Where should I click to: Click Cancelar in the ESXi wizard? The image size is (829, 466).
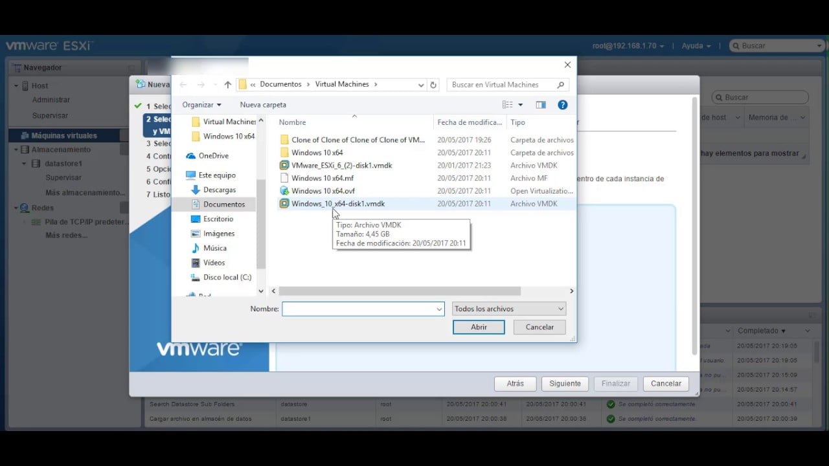tap(666, 384)
